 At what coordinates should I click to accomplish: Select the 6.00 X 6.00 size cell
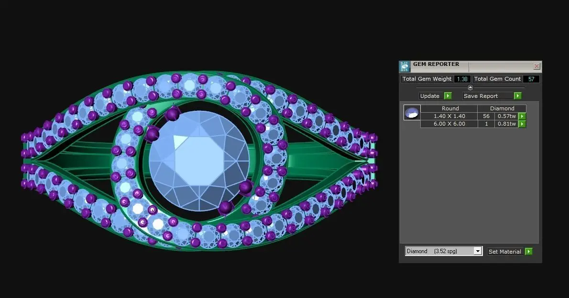[449, 124]
